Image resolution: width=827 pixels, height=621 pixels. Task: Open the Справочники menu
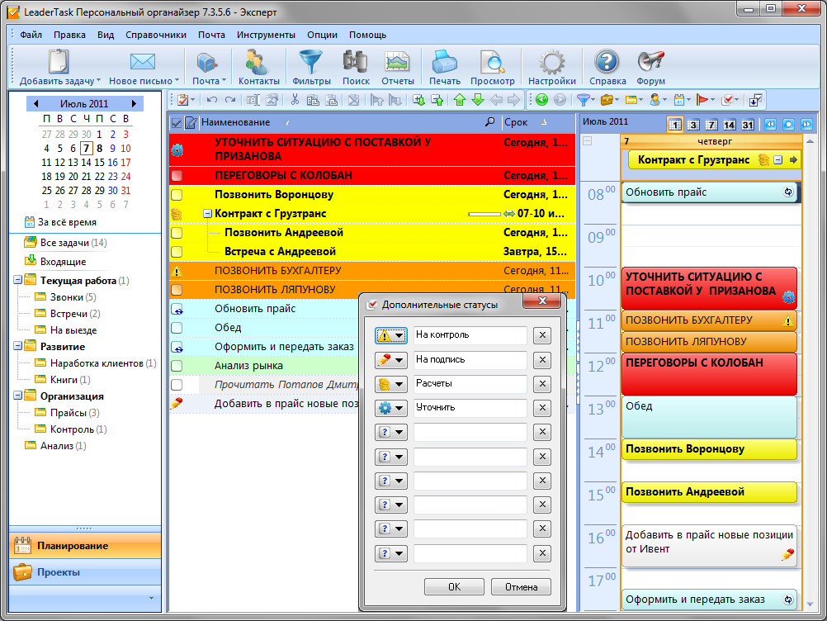pyautogui.click(x=156, y=35)
